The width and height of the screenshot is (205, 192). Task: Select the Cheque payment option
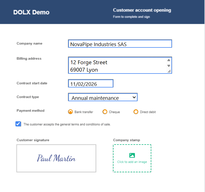(105, 112)
